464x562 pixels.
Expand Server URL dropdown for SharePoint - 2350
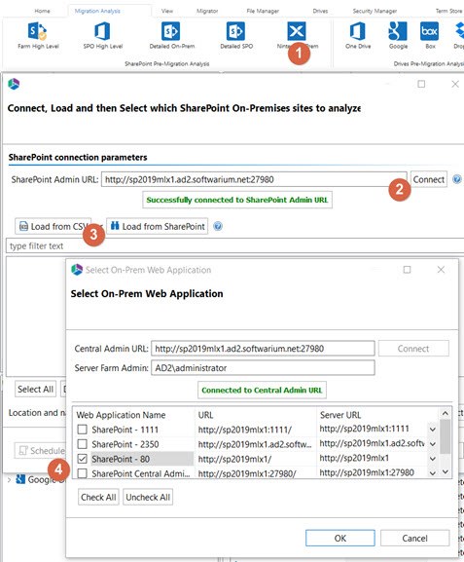click(433, 444)
